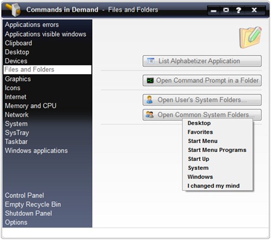Click the help question mark icon
This screenshot has height=241, width=272.
coord(238,10)
